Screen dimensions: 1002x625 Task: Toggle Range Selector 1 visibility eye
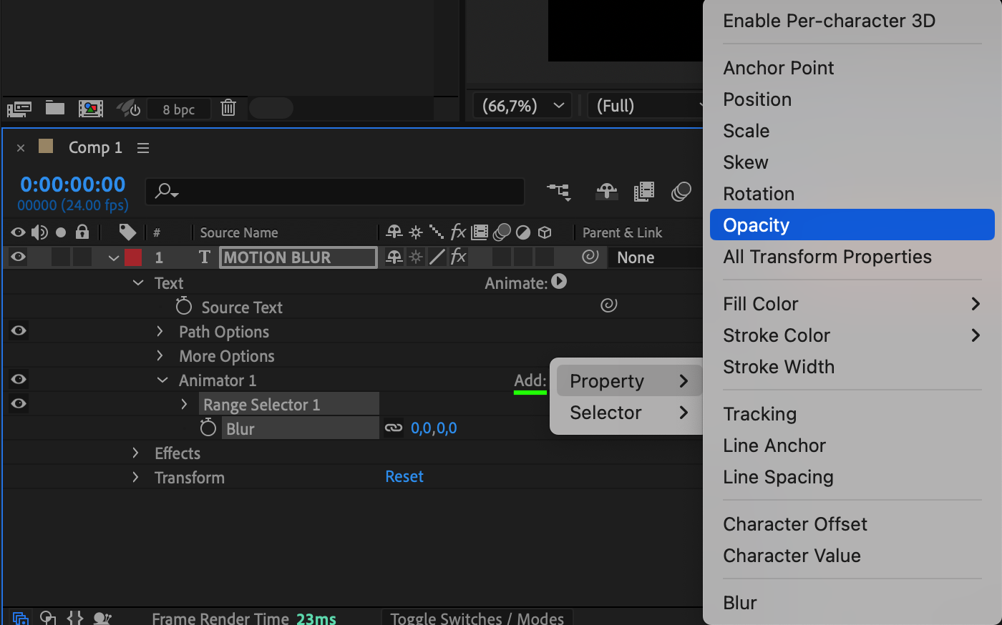(19, 404)
